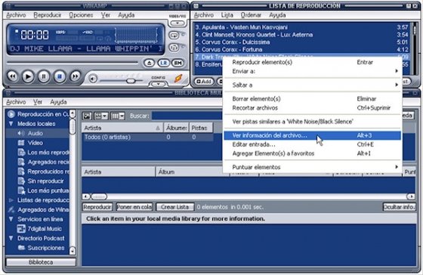Click the previous track button in Winamp
This screenshot has height=275, width=423.
(x=12, y=76)
